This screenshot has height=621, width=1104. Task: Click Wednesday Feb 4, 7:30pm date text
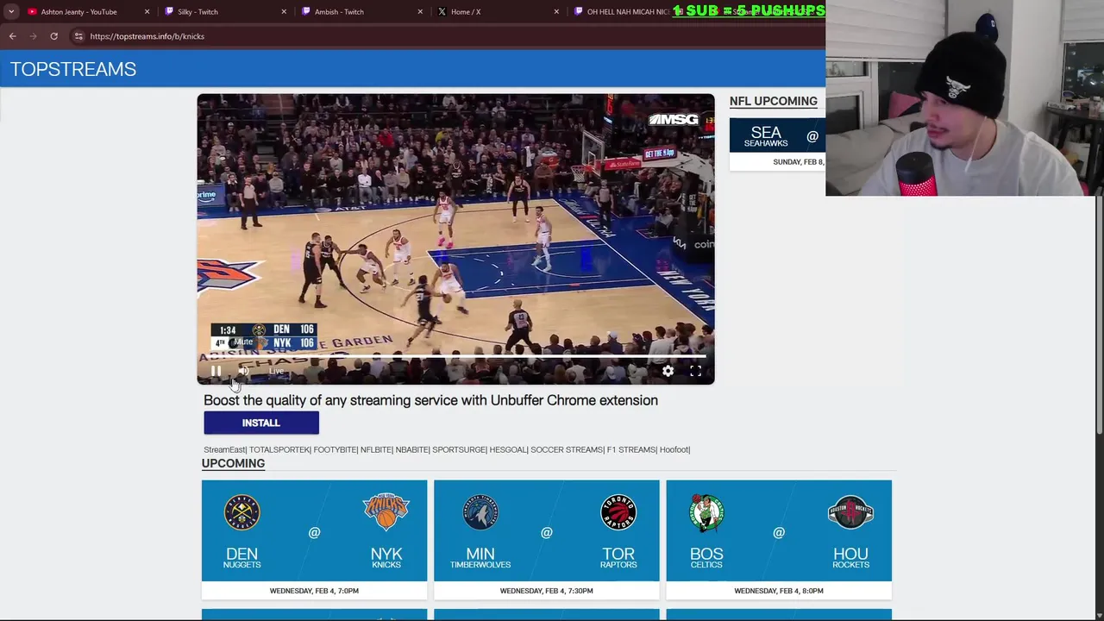(546, 591)
